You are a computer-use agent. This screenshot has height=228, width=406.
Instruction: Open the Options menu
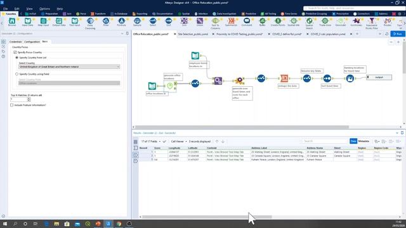(x=44, y=8)
